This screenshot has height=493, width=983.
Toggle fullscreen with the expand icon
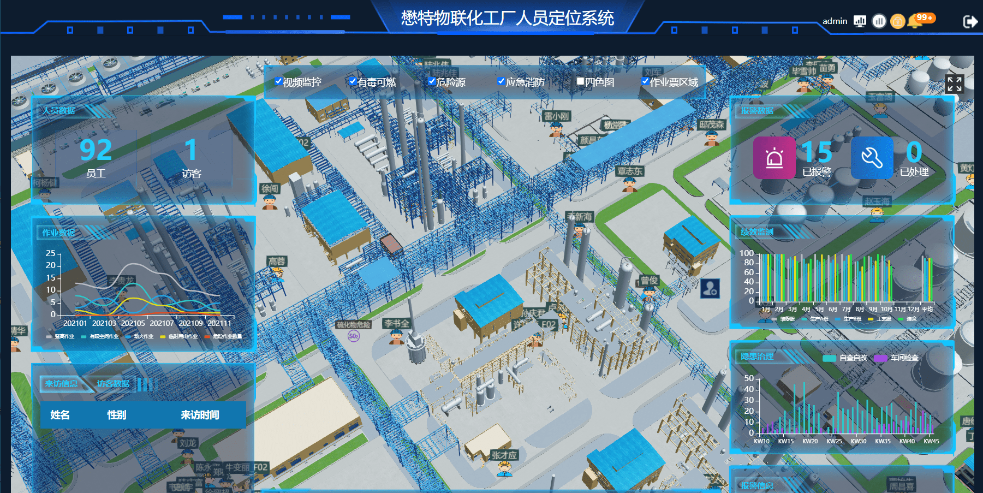point(954,84)
